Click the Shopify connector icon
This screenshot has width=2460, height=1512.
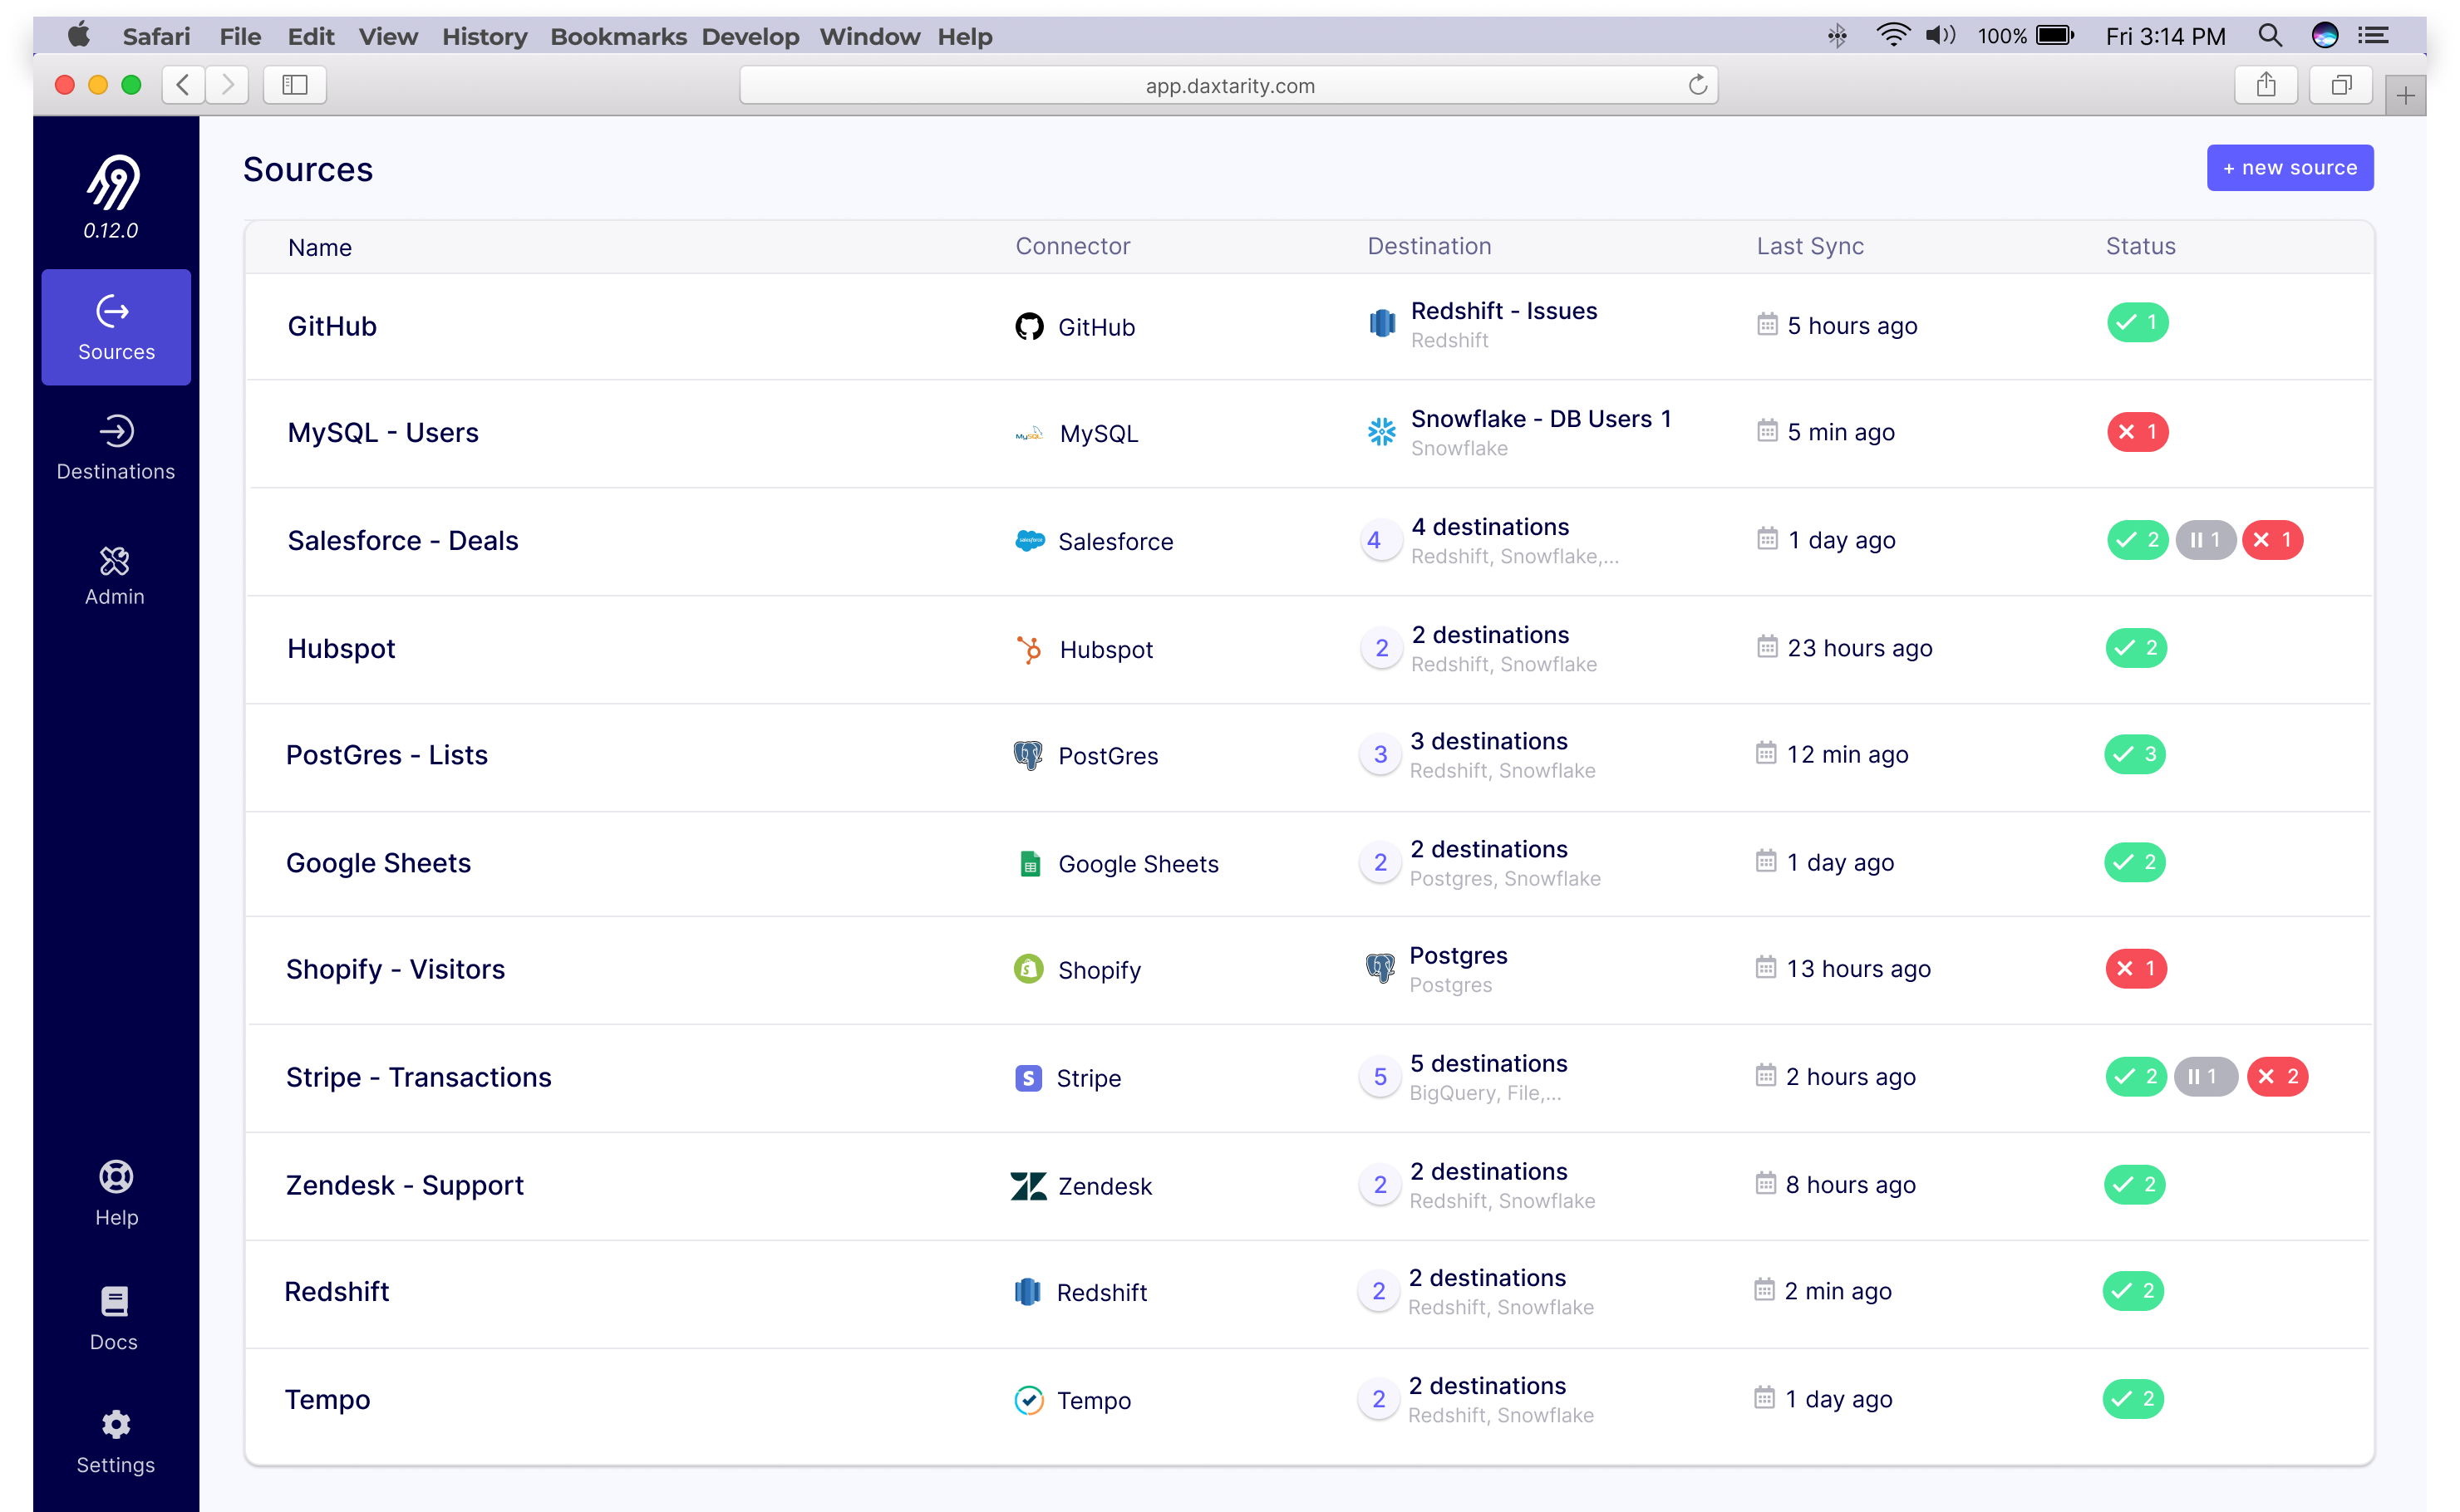point(1028,969)
